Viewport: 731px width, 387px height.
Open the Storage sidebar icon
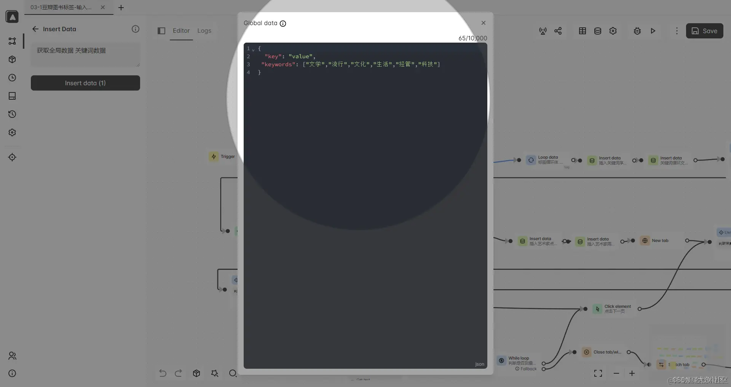click(x=12, y=96)
